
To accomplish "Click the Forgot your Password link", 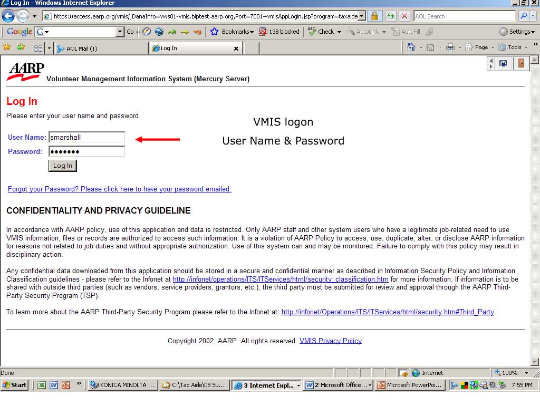I will 120,189.
